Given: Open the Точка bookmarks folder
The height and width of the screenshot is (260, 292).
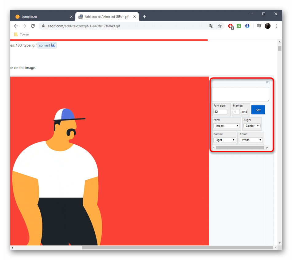Looking at the screenshot, I should click(x=22, y=34).
